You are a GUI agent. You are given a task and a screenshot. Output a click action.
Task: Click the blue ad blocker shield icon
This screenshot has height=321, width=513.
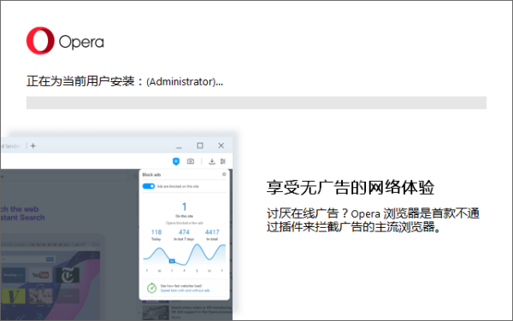click(176, 161)
